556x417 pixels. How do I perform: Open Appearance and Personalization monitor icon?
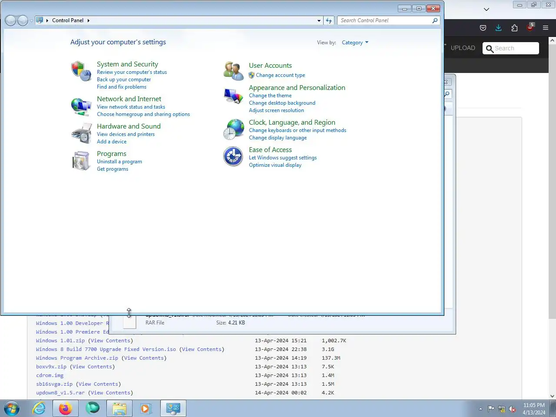[234, 96]
